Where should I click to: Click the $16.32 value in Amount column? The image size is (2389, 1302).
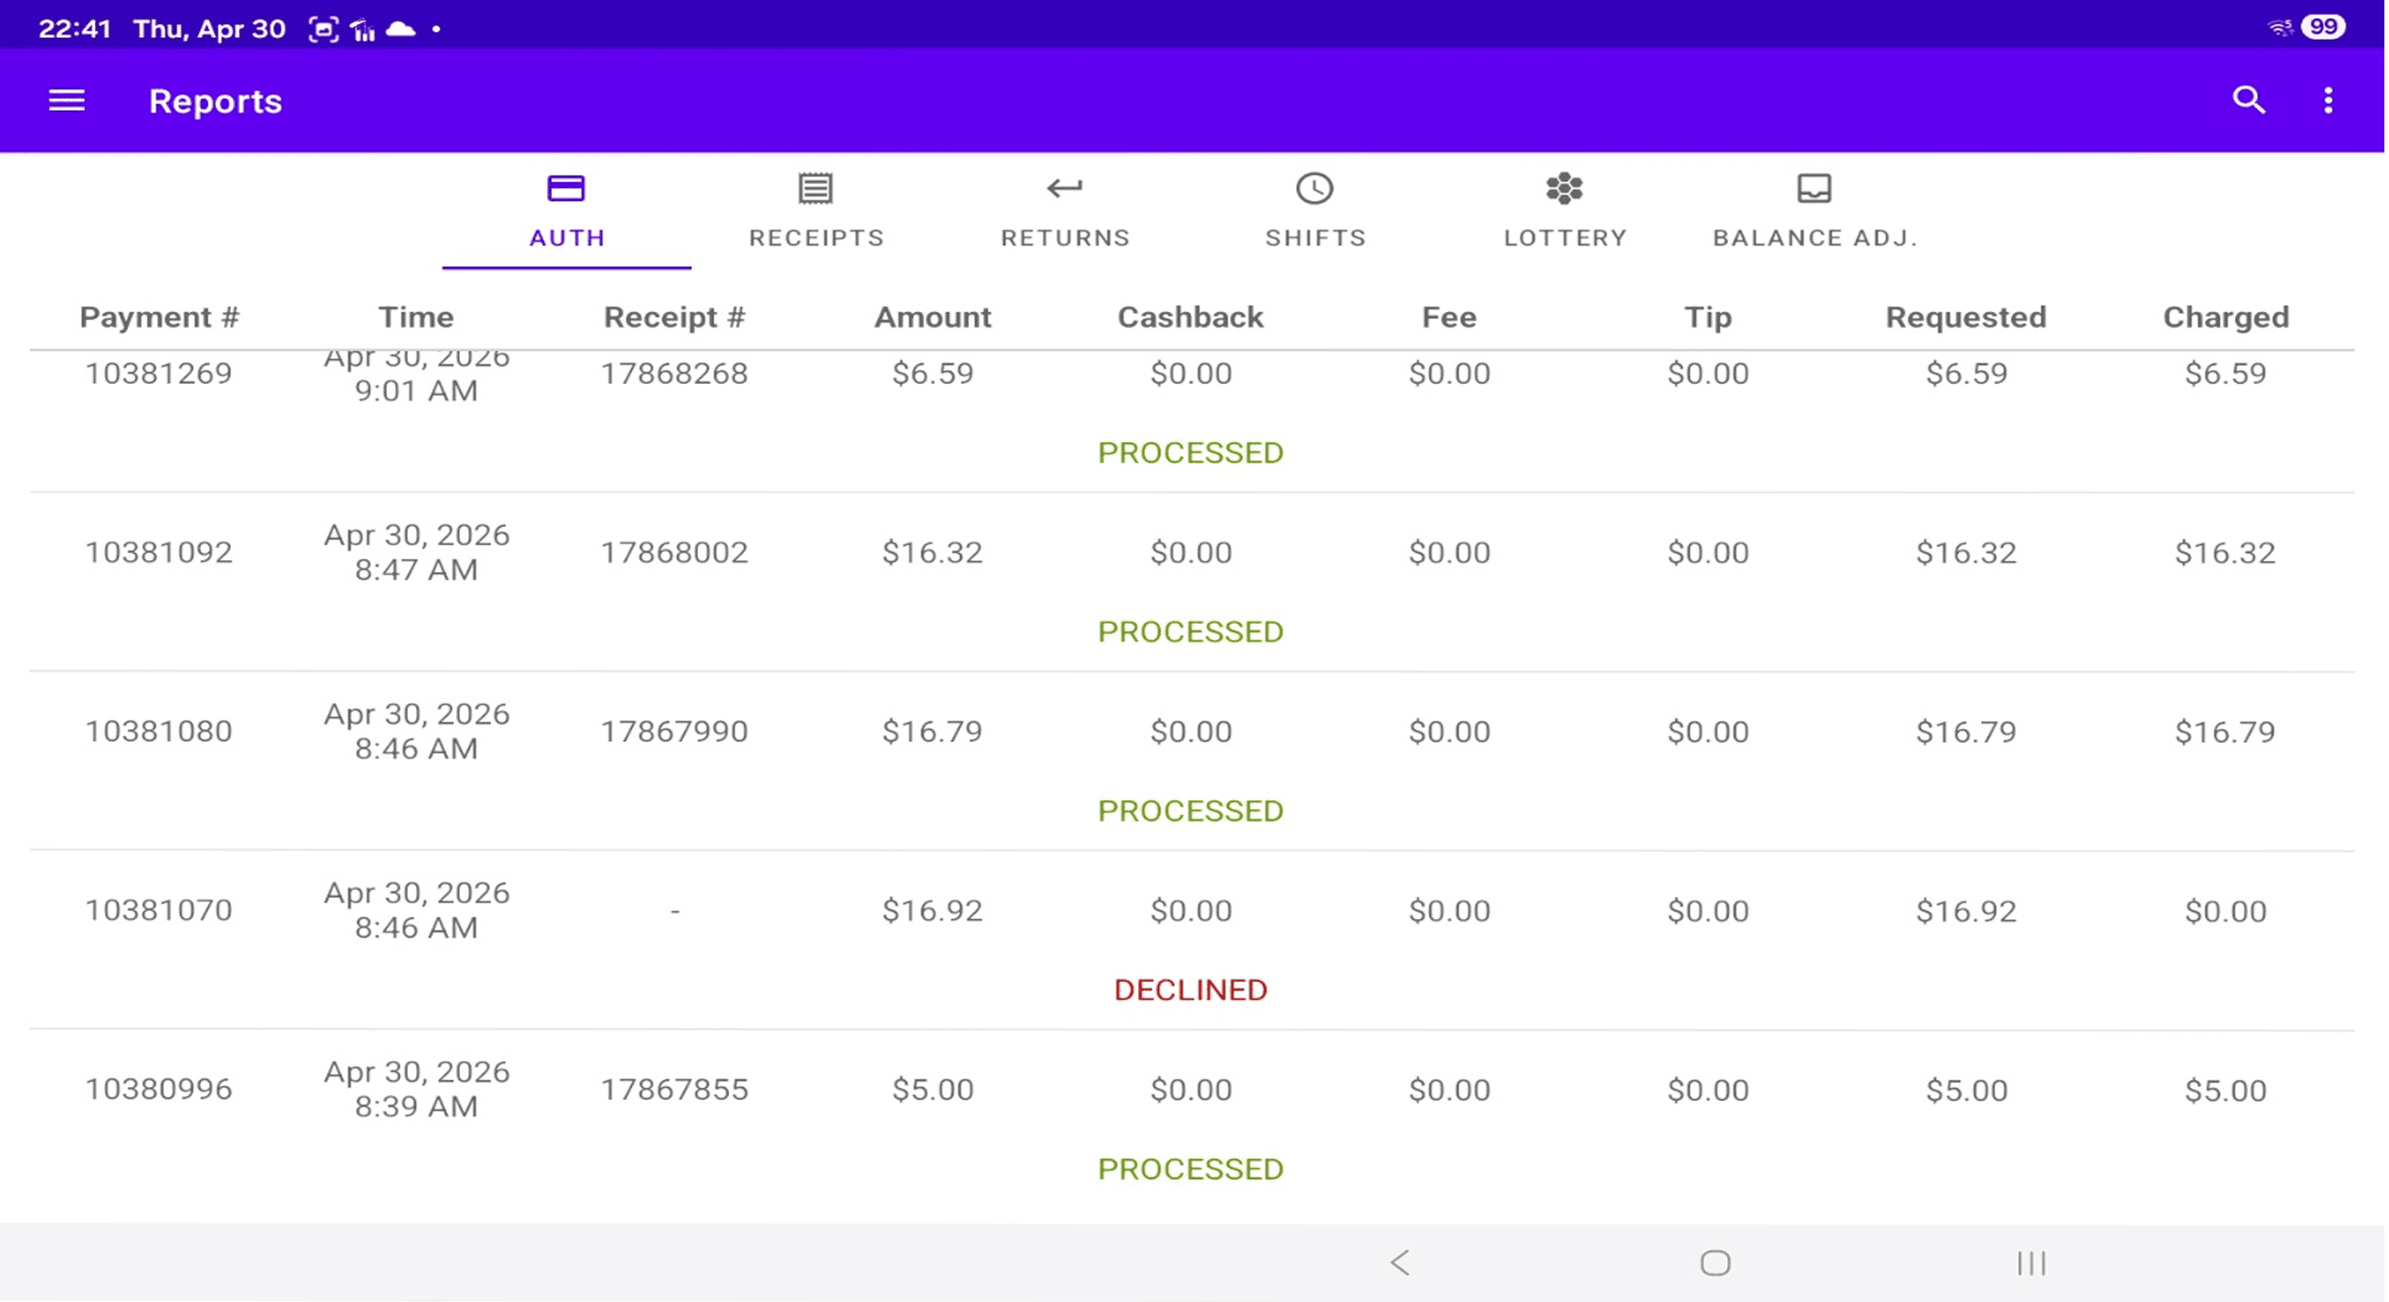[934, 553]
